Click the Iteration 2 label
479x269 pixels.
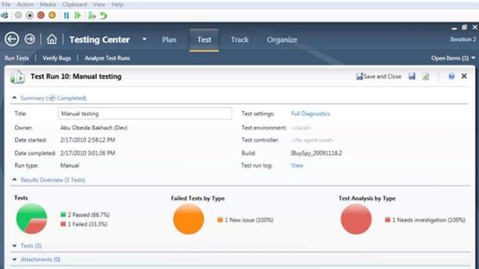pos(463,40)
